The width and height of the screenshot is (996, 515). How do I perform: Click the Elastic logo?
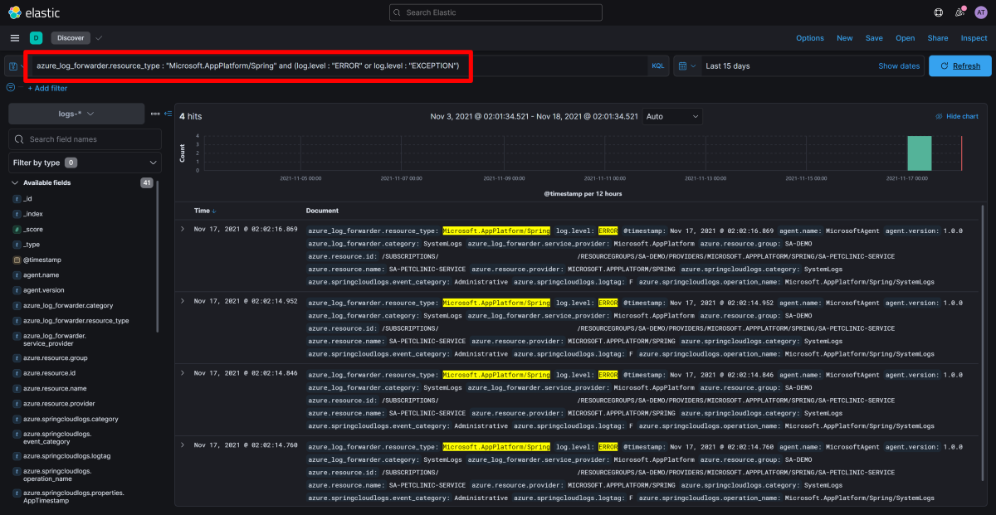[35, 12]
